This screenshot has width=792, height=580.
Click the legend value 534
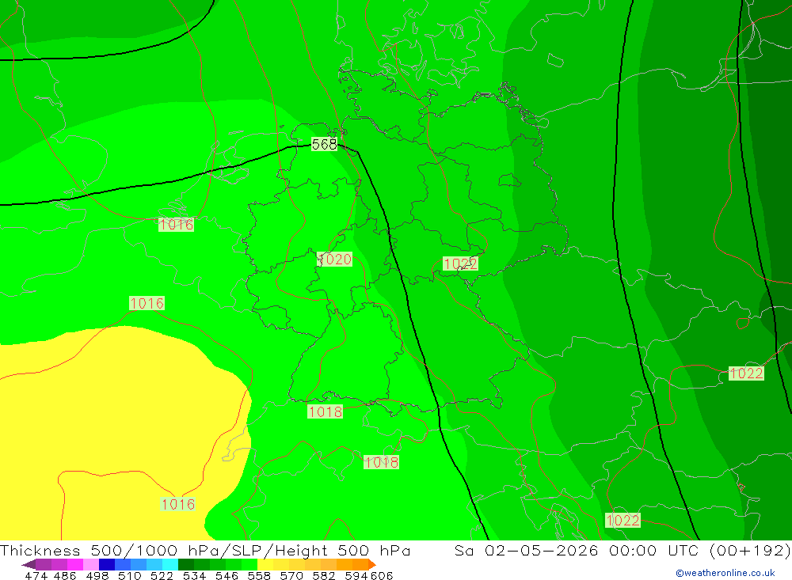coord(195,575)
